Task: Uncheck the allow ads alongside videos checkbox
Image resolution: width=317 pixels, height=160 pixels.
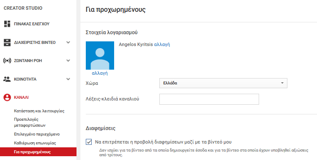Action: coord(89,142)
